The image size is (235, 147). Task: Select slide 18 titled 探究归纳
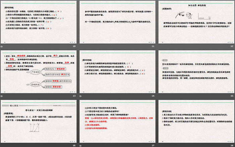(196, 121)
